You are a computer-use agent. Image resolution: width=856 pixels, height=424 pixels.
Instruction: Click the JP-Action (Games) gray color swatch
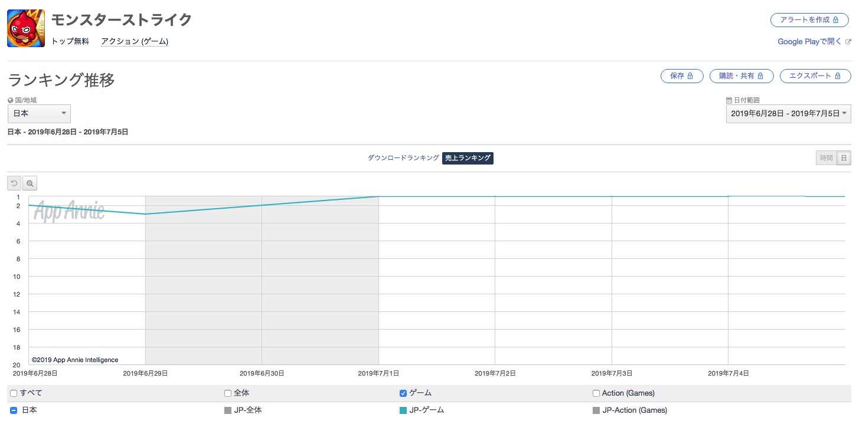(x=596, y=410)
